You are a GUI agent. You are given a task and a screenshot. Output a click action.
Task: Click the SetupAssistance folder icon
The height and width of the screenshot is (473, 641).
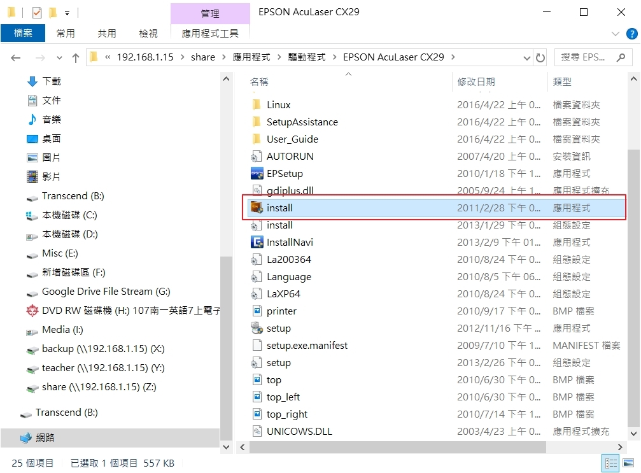pos(257,122)
